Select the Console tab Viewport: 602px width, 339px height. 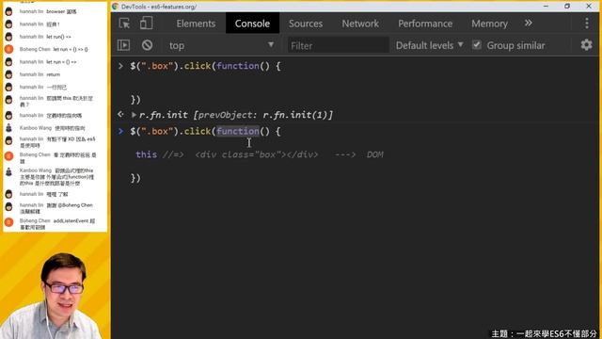pyautogui.click(x=252, y=24)
